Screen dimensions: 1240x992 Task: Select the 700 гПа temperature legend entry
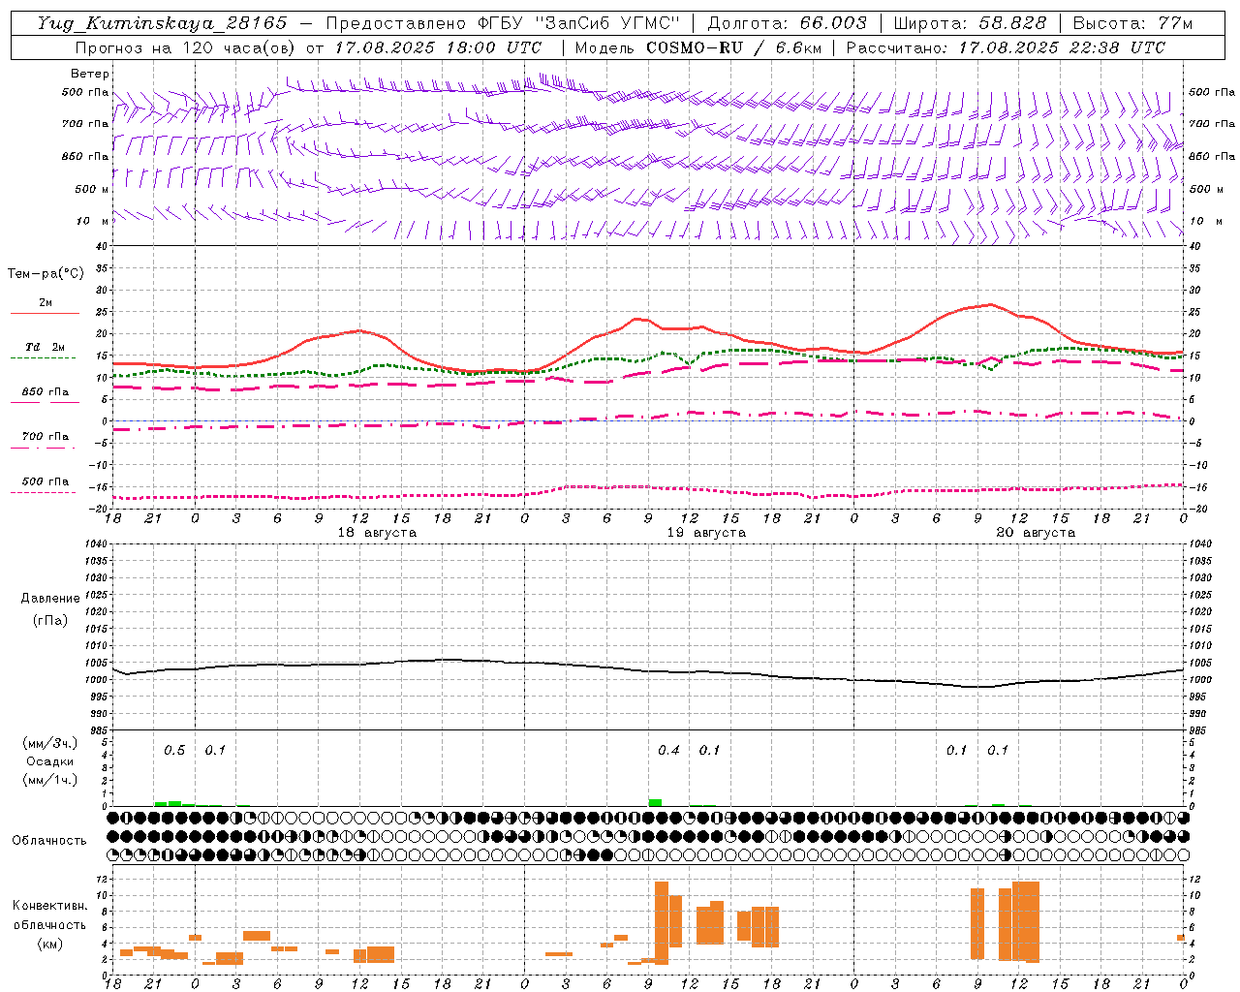46,436
